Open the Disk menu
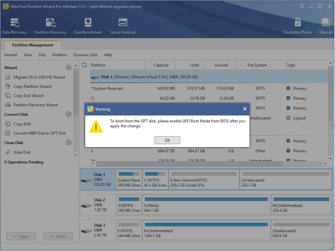The width and height of the screenshot is (335, 251). (x=42, y=55)
